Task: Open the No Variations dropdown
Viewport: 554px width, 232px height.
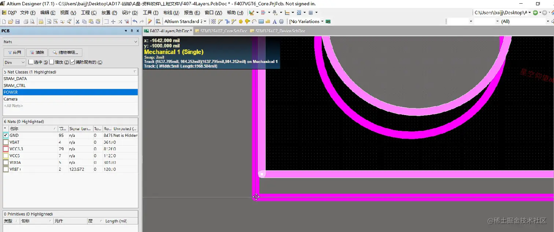Action: point(322,22)
